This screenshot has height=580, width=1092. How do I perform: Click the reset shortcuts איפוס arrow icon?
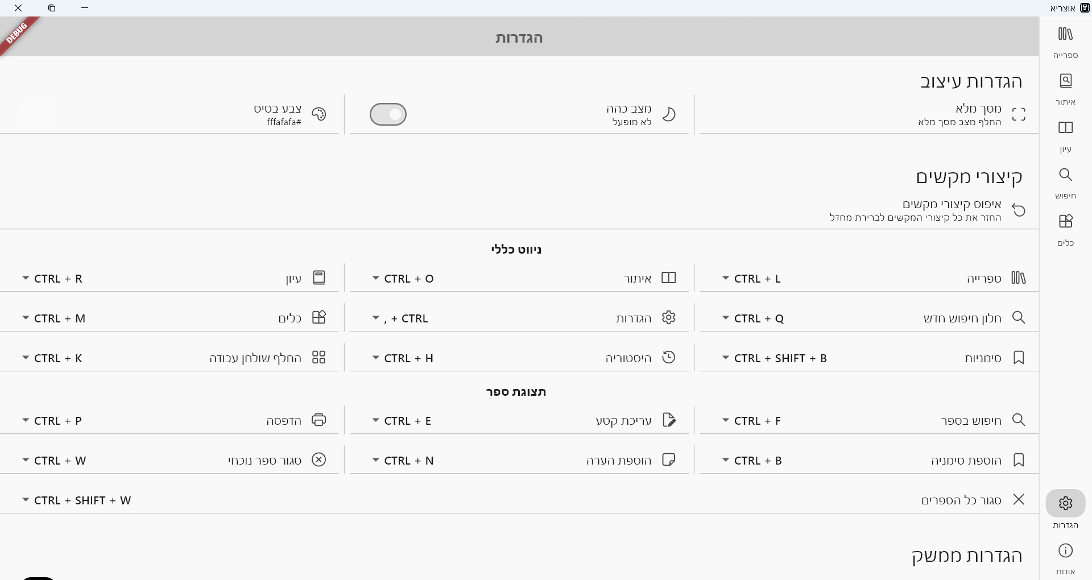(x=1019, y=210)
